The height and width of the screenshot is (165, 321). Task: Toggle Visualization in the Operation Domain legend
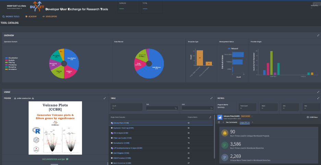[x=12, y=58]
